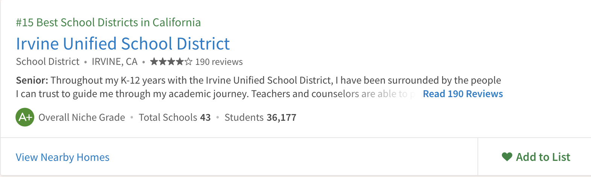Click the Students 36,177 statistic
Image resolution: width=591 pixels, height=177 pixels.
point(260,117)
